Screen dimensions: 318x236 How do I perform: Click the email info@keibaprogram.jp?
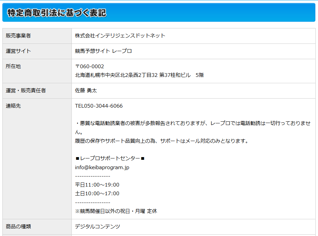point(102,167)
